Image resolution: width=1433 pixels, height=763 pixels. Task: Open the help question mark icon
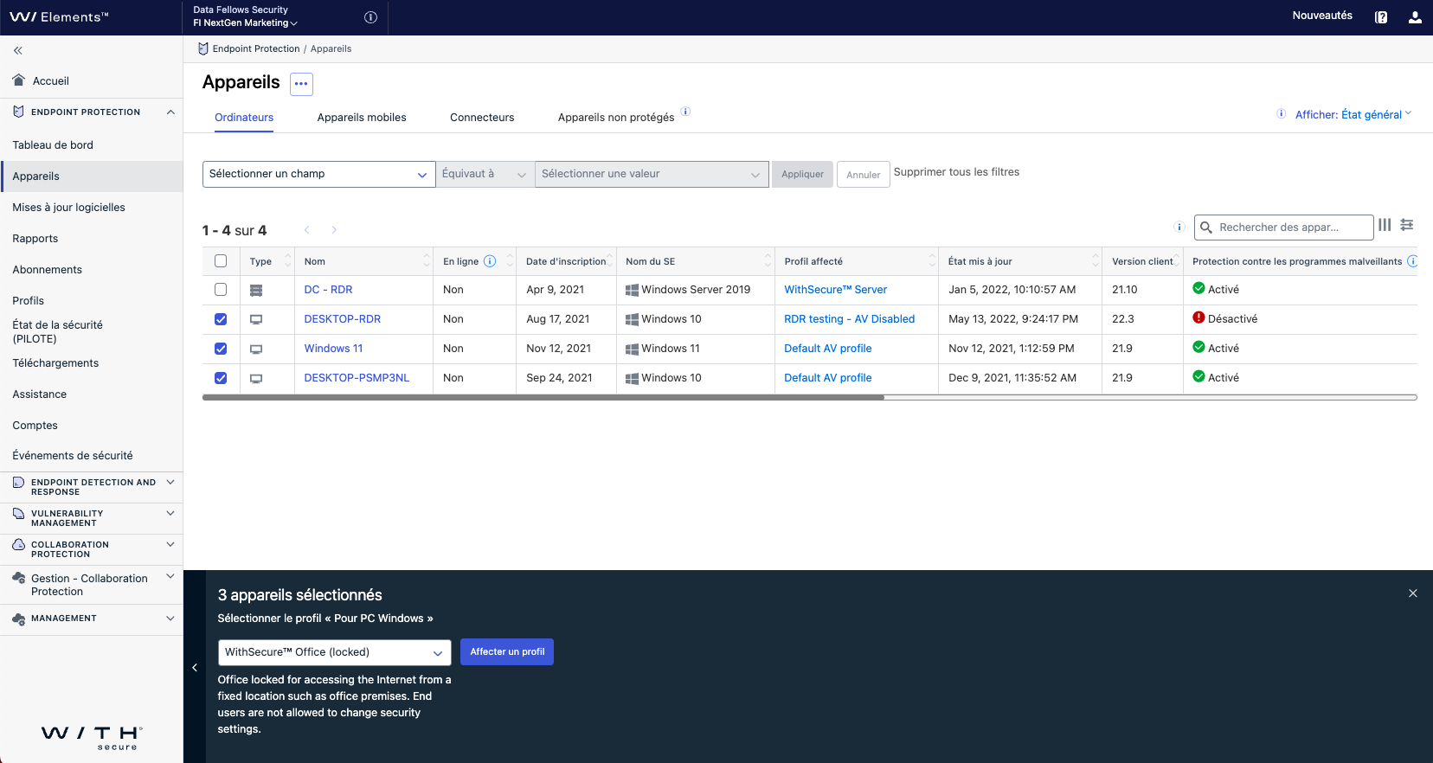tap(1381, 17)
